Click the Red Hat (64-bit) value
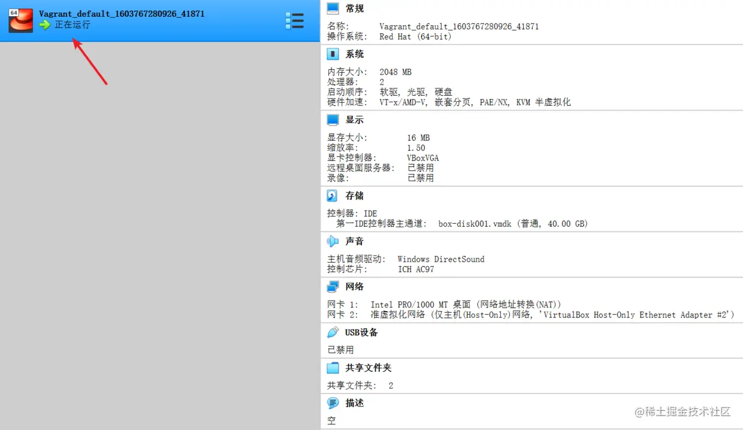The height and width of the screenshot is (430, 743). [415, 36]
